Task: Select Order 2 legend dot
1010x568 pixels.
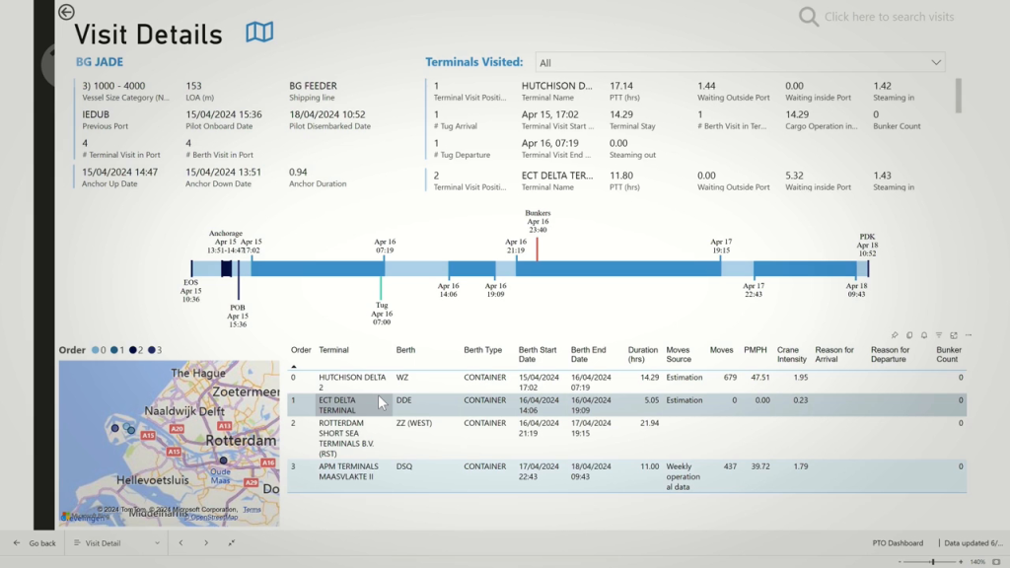Action: click(x=133, y=350)
